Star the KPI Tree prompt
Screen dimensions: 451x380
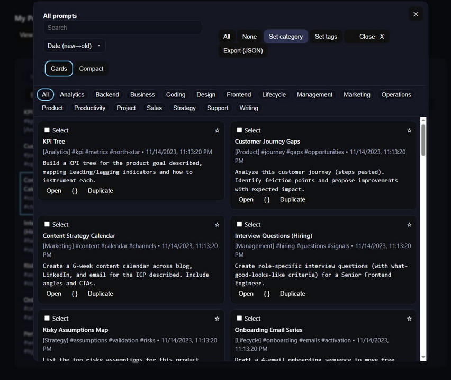217,130
